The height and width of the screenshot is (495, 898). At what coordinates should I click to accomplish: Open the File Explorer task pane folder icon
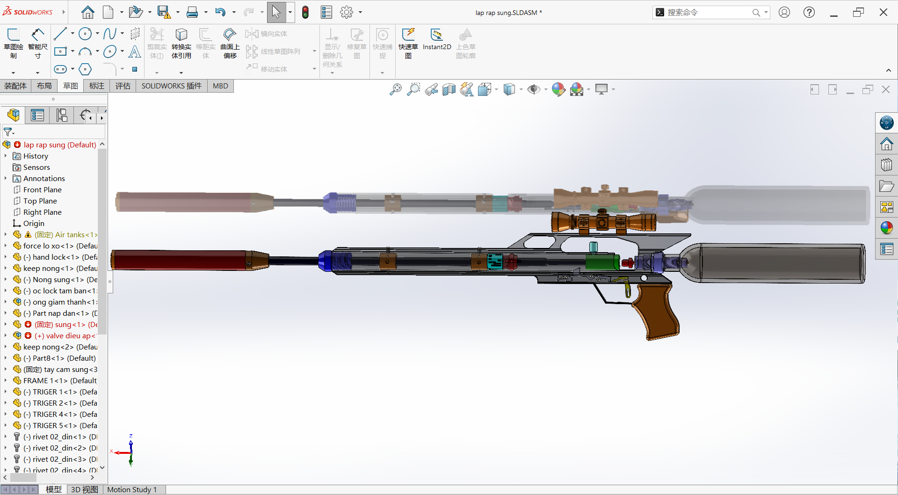[887, 186]
